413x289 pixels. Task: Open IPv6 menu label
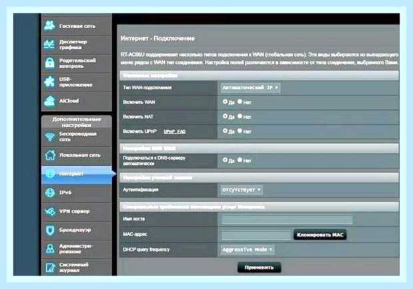tap(65, 192)
